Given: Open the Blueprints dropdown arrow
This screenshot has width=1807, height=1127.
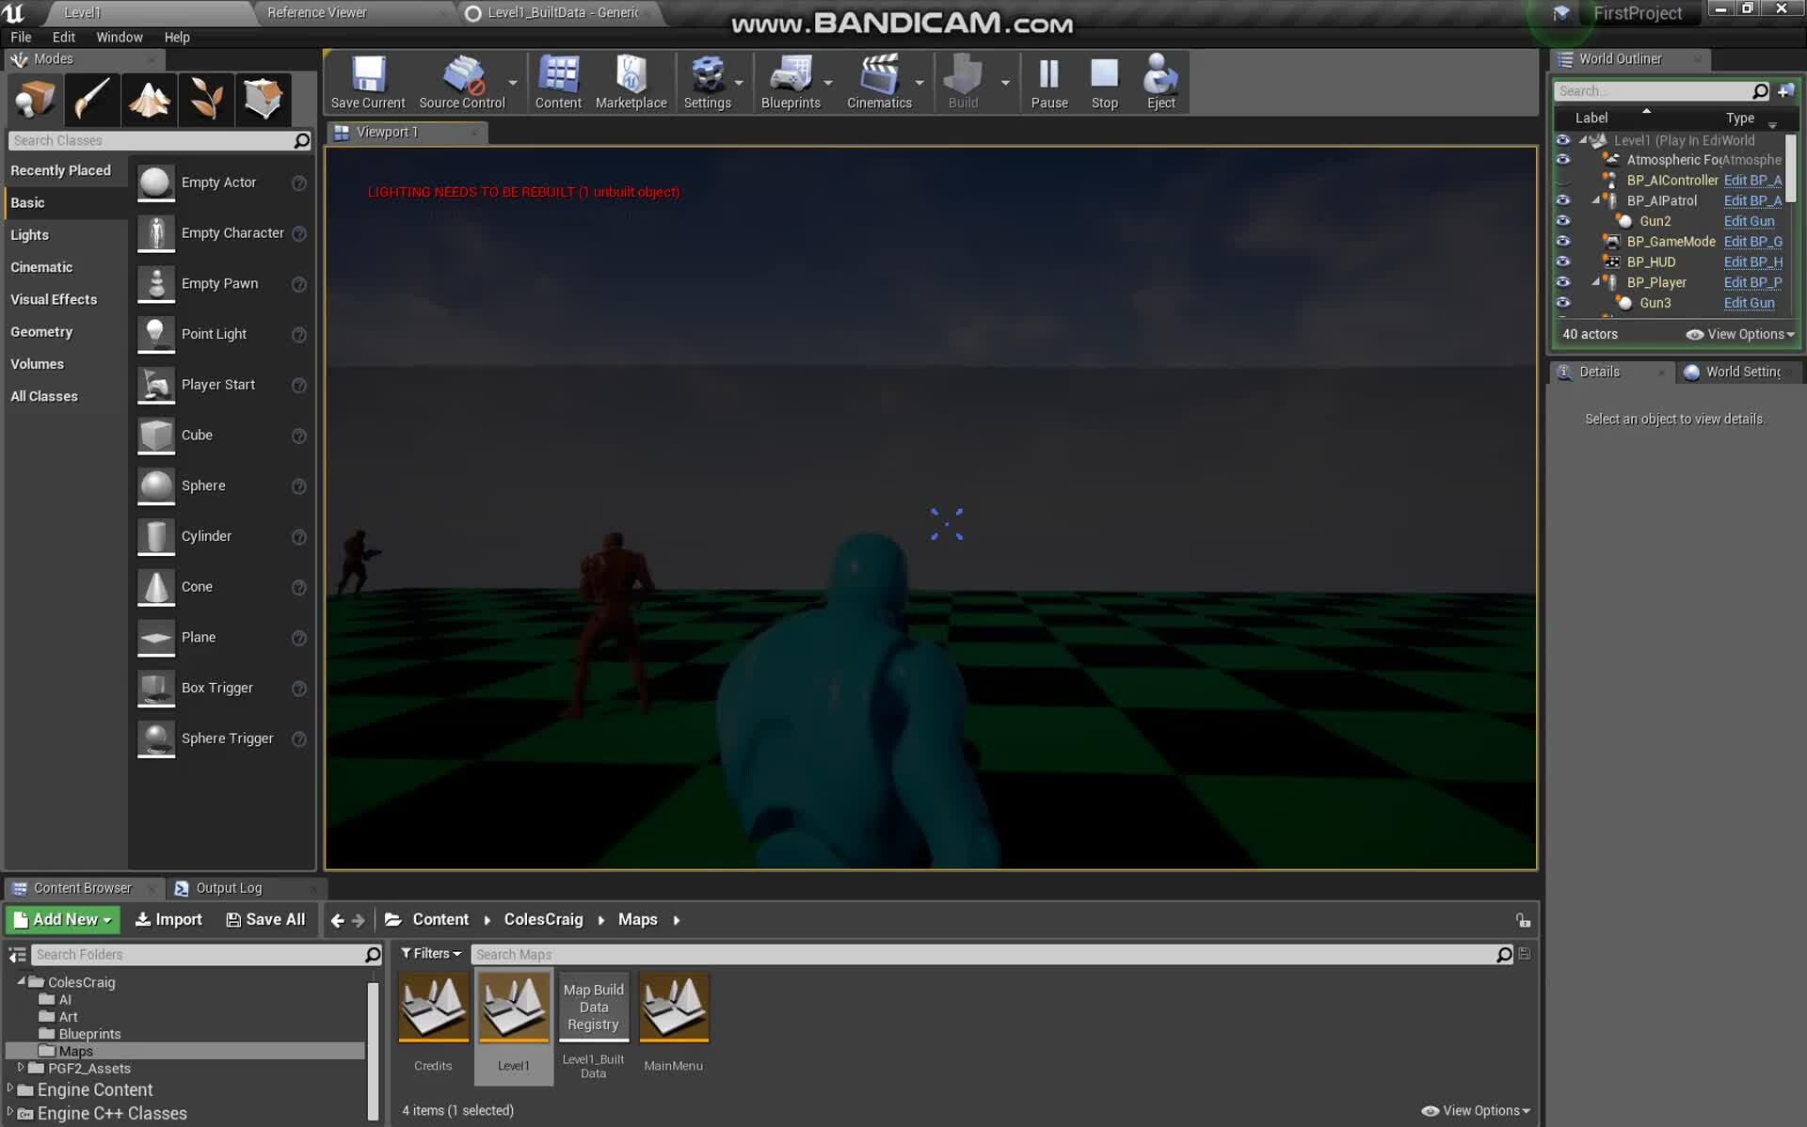Looking at the screenshot, I should point(829,83).
